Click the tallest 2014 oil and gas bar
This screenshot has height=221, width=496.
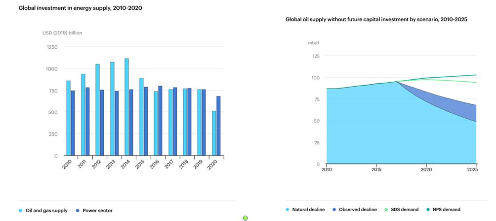pyautogui.click(x=126, y=107)
